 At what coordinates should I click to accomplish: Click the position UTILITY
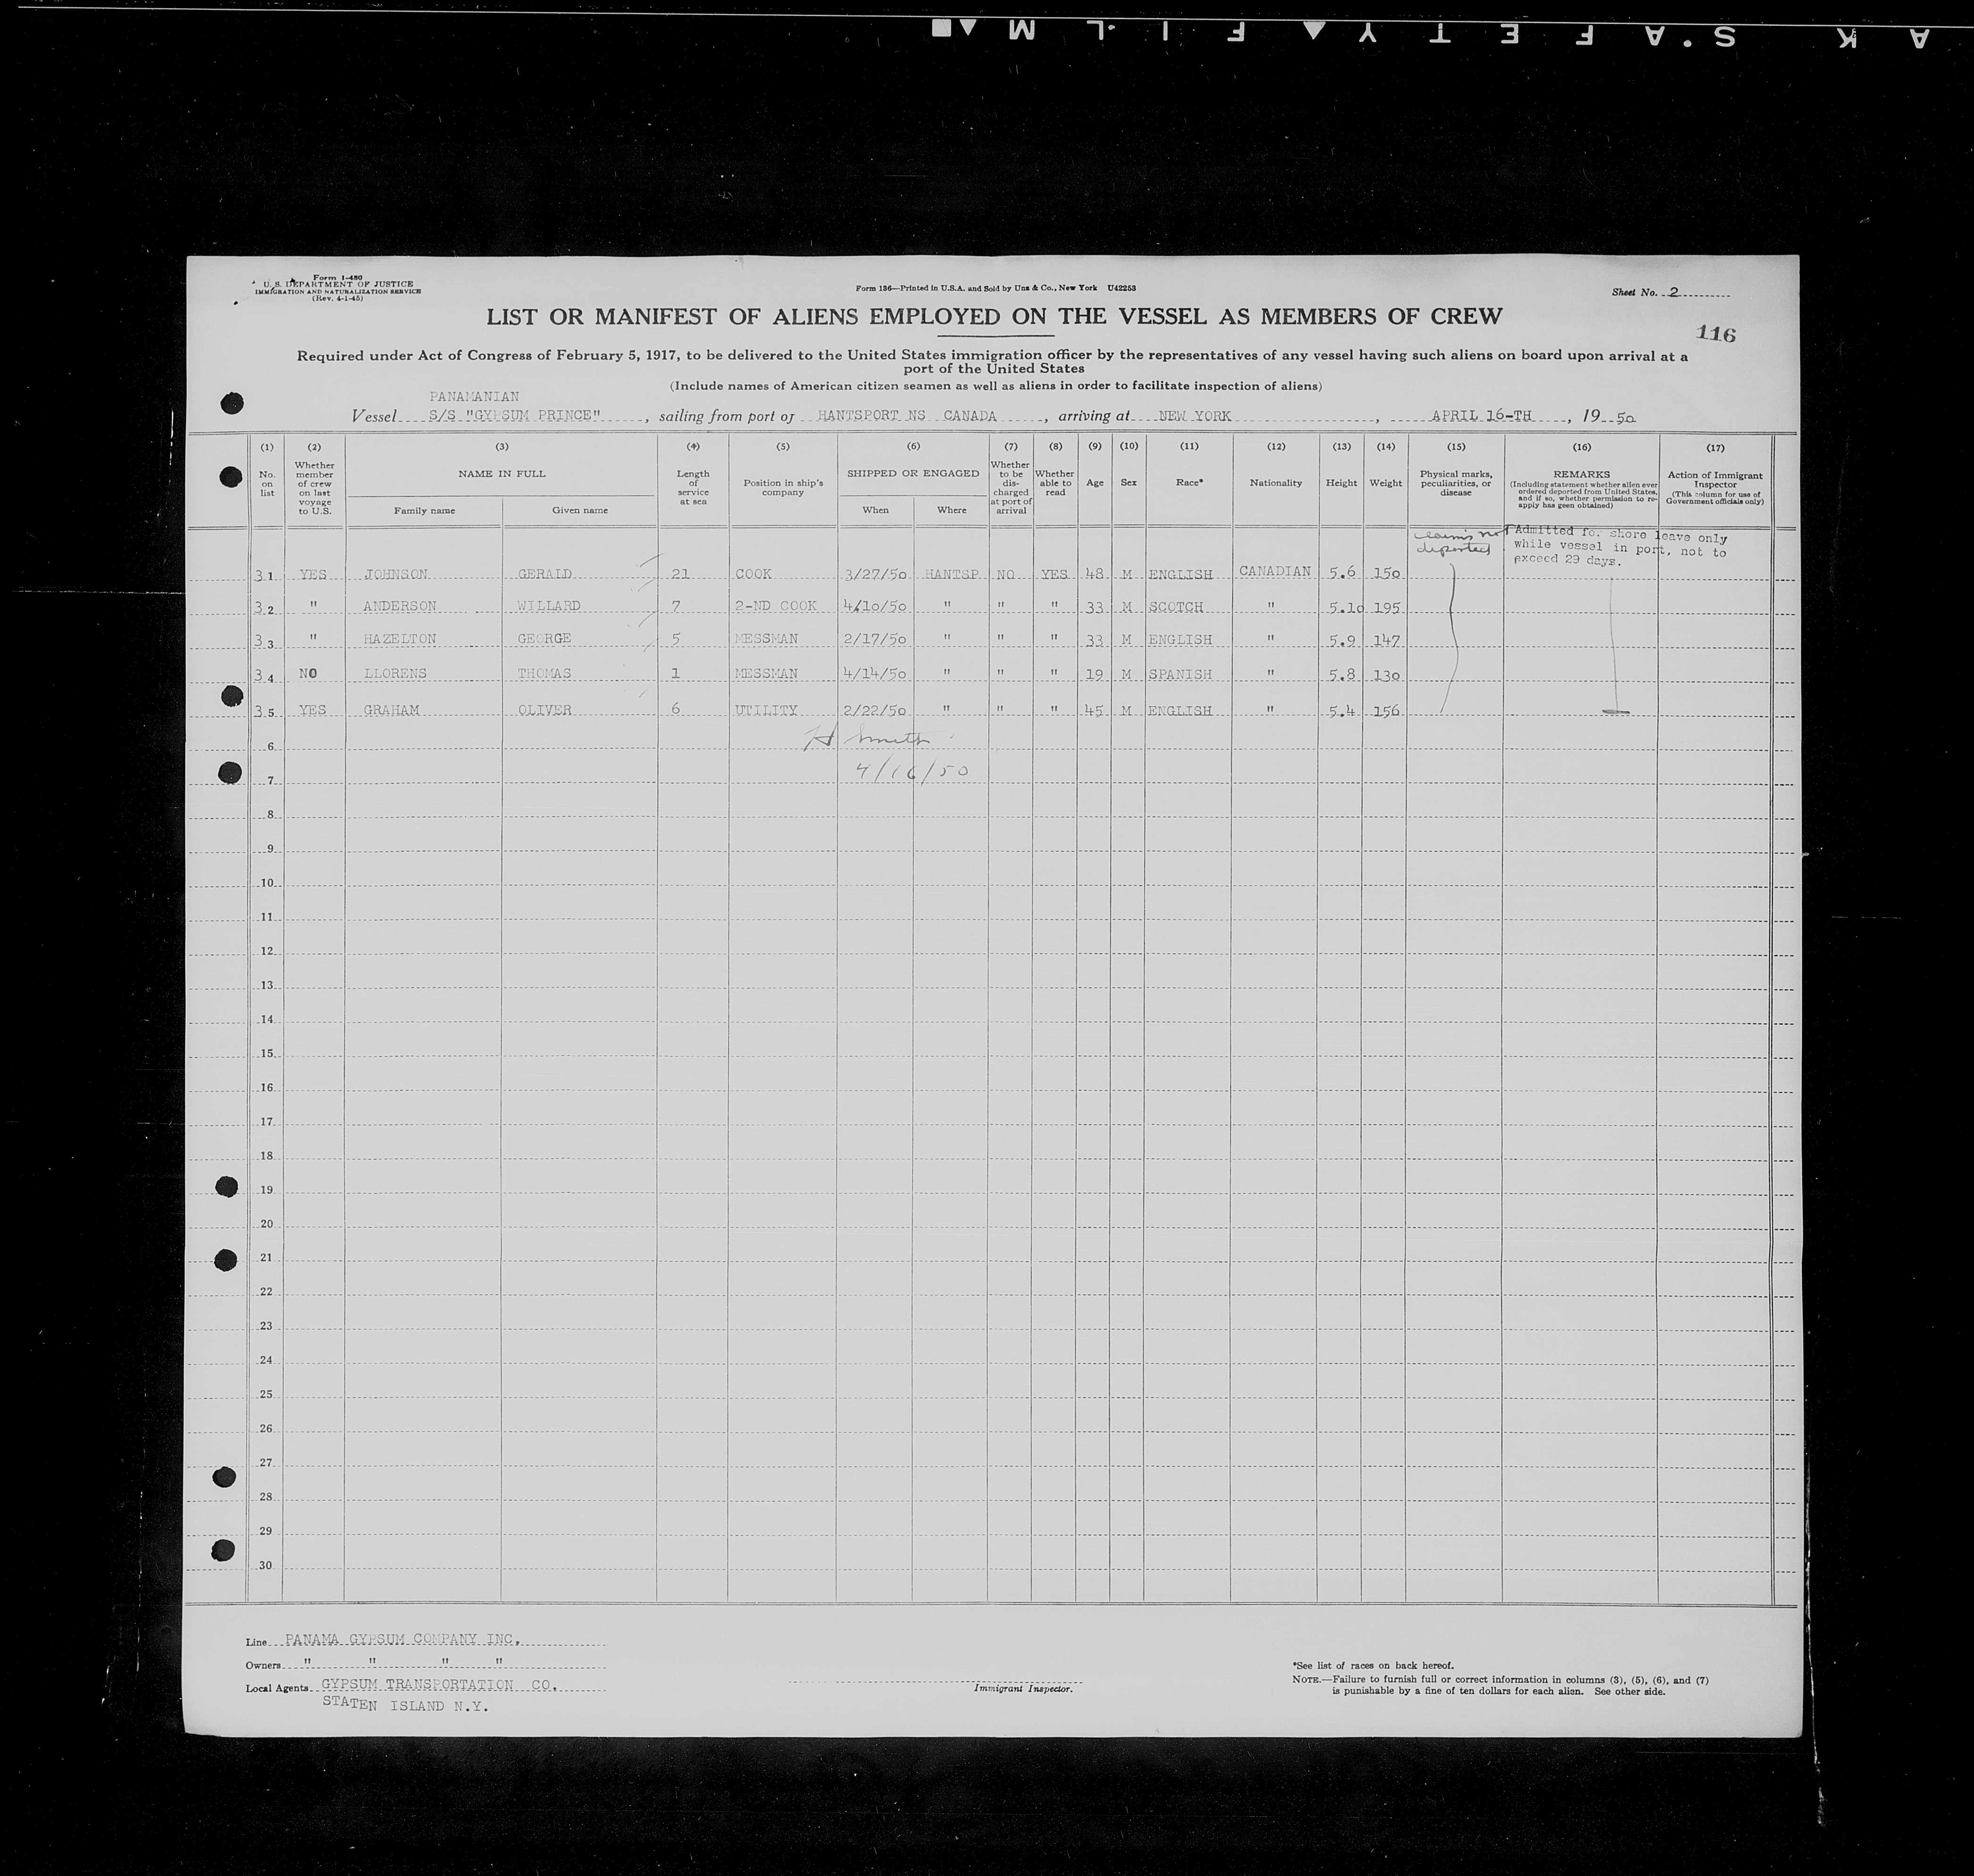766,710
